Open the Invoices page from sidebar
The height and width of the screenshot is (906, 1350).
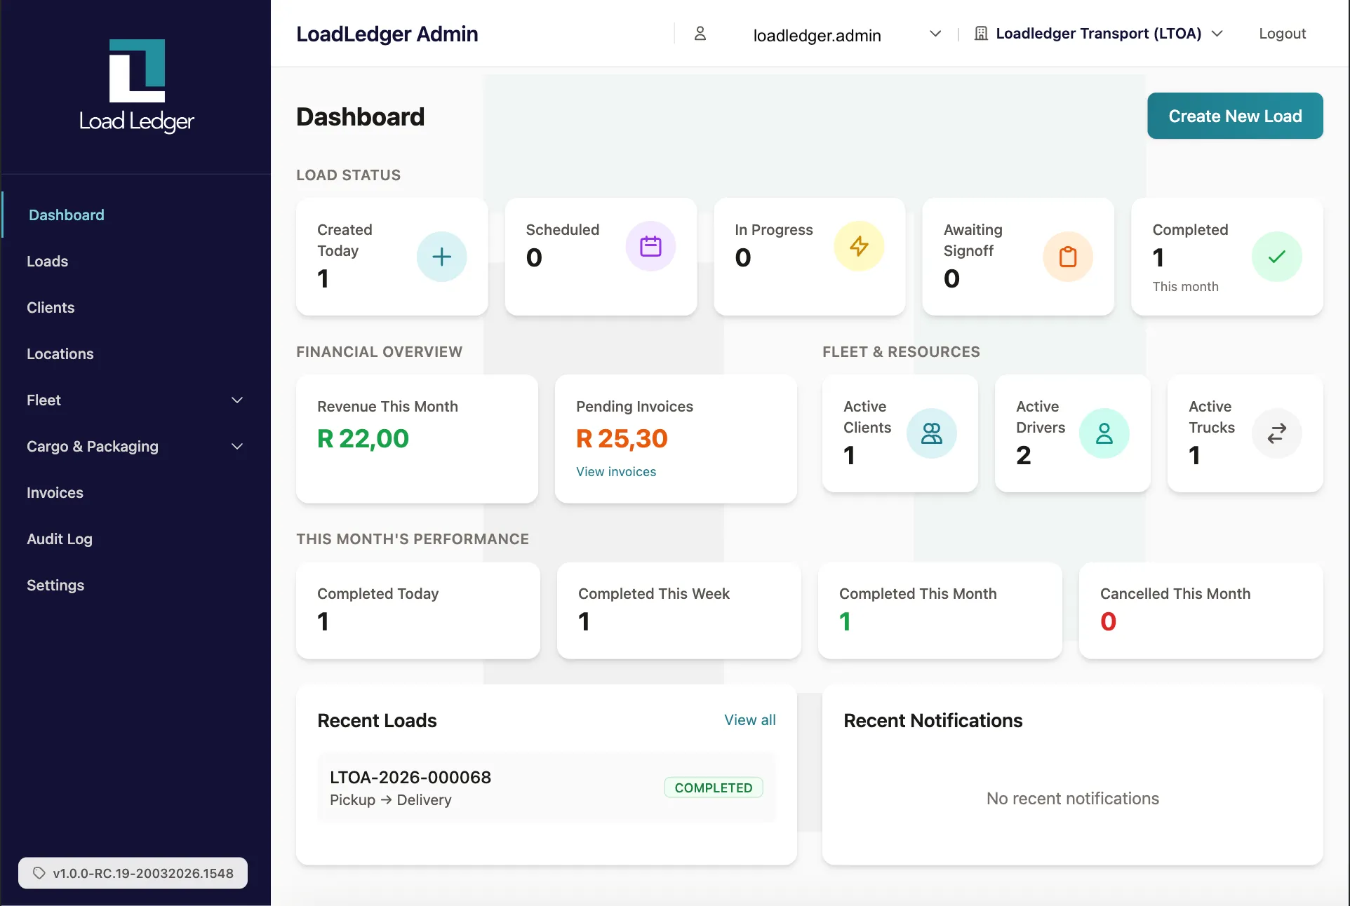tap(55, 492)
